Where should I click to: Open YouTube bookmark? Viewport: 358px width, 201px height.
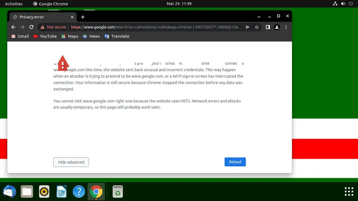click(x=45, y=36)
